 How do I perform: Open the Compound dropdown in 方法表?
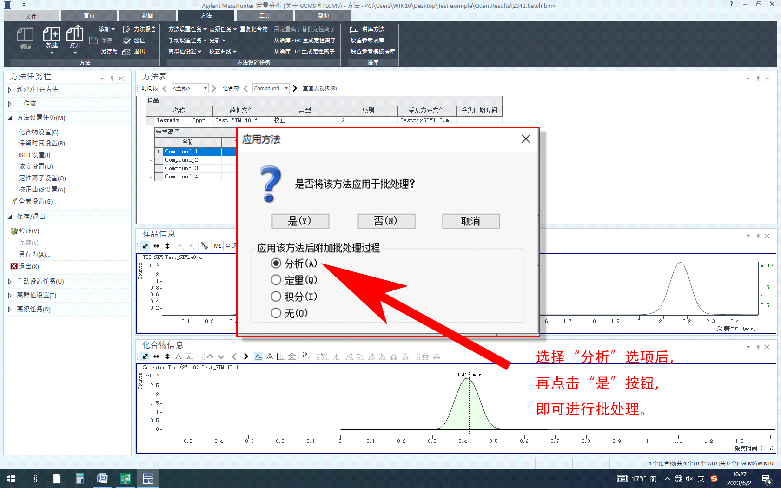286,88
